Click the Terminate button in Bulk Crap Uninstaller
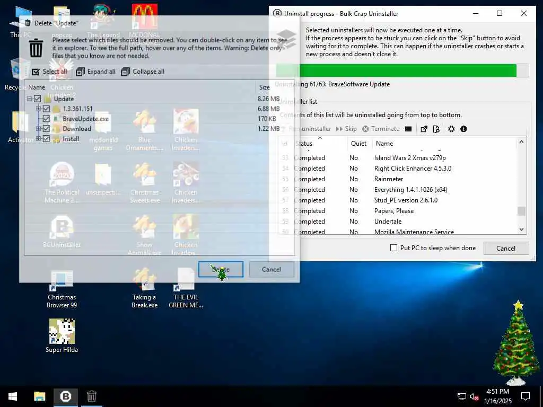 381,129
